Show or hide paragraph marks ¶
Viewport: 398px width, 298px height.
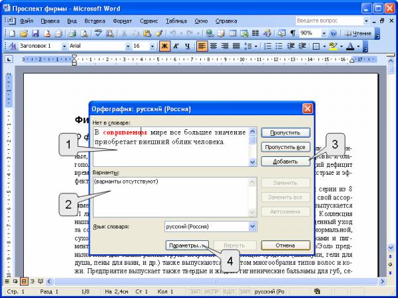point(293,34)
